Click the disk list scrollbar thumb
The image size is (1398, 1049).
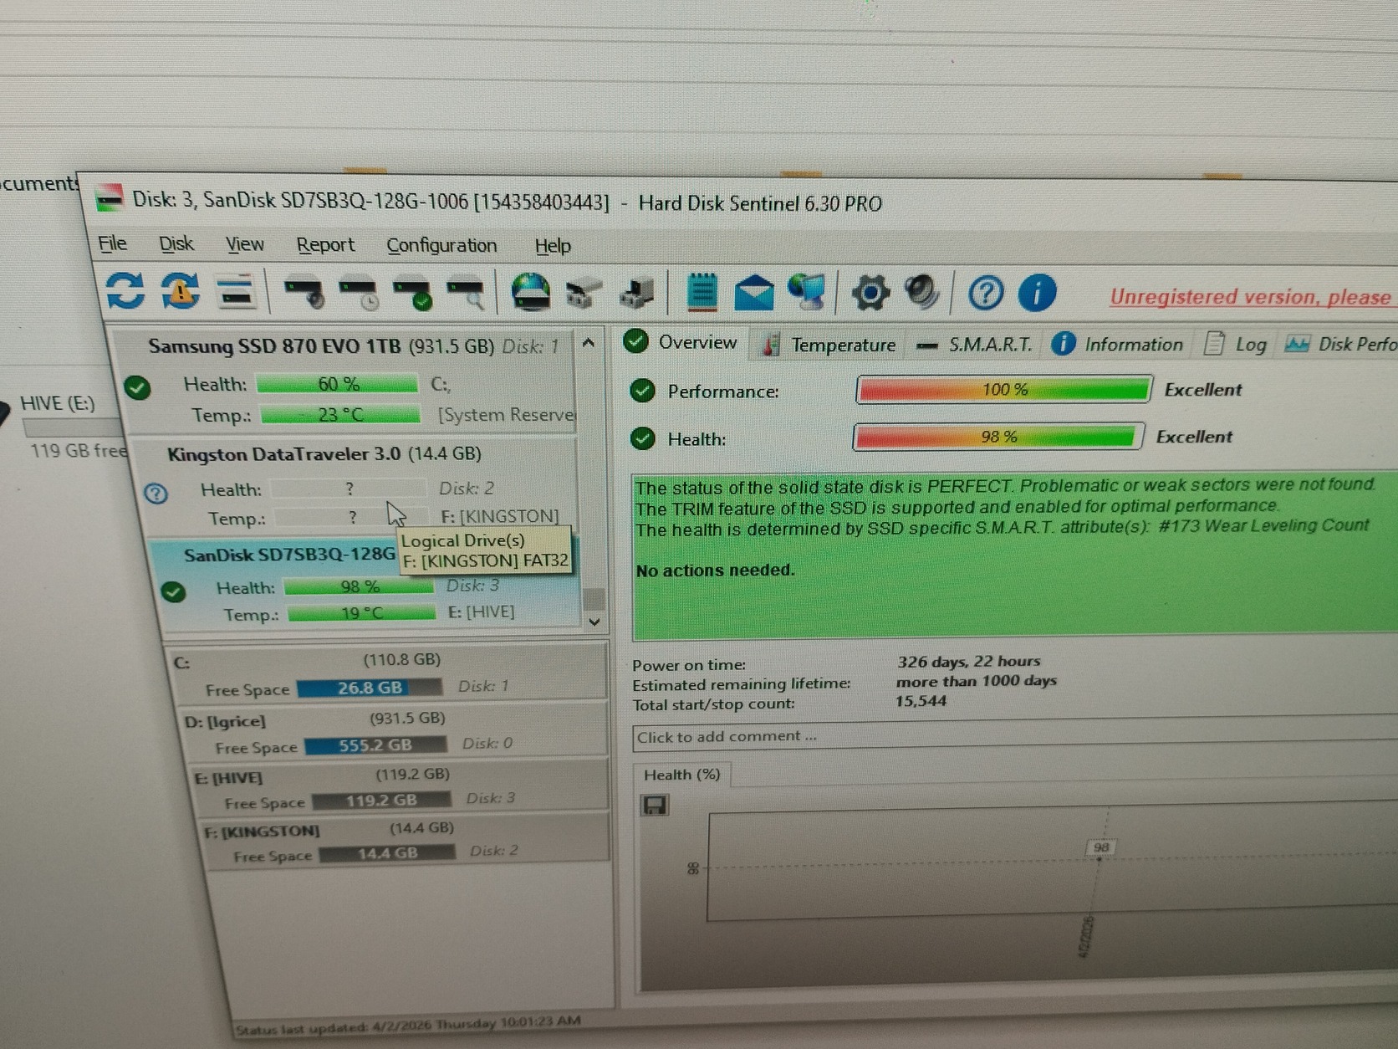[594, 598]
